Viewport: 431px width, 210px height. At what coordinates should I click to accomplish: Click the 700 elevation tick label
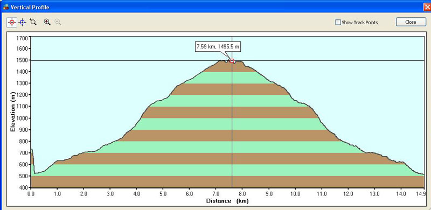(24, 153)
